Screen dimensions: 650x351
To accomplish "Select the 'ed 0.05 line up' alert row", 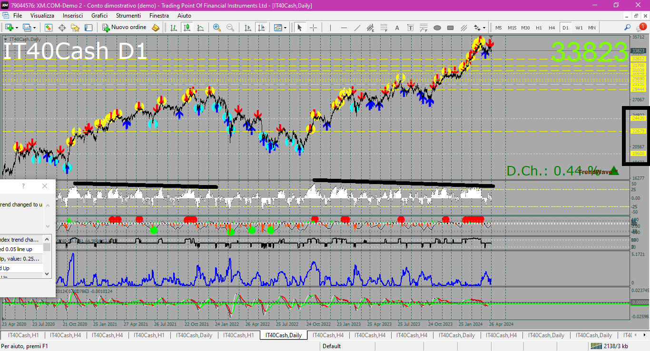I will pos(21,249).
